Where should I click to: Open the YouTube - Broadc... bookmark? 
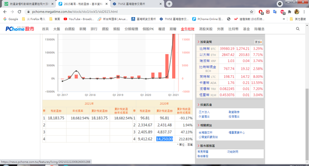pos(79,19)
